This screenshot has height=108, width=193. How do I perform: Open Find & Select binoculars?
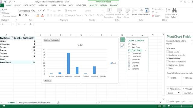coord(174,13)
